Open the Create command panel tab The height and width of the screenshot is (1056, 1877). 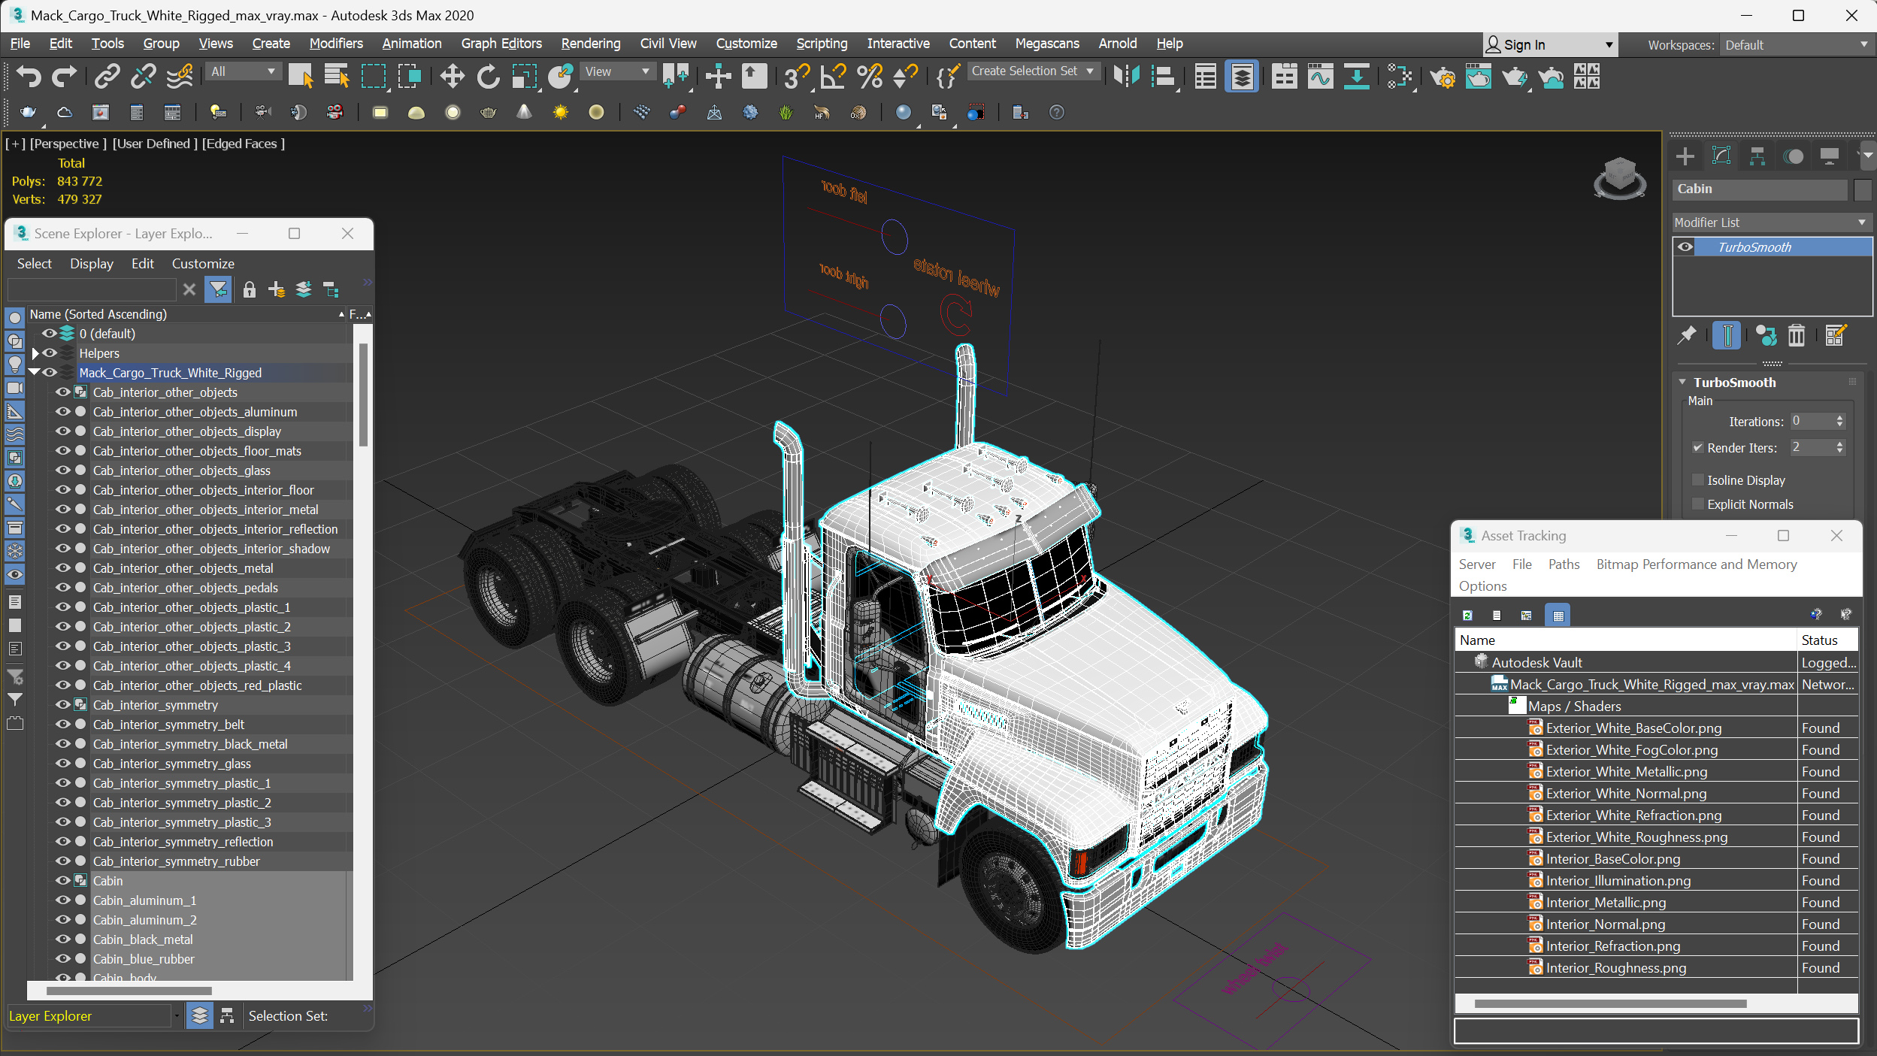pos(1685,156)
